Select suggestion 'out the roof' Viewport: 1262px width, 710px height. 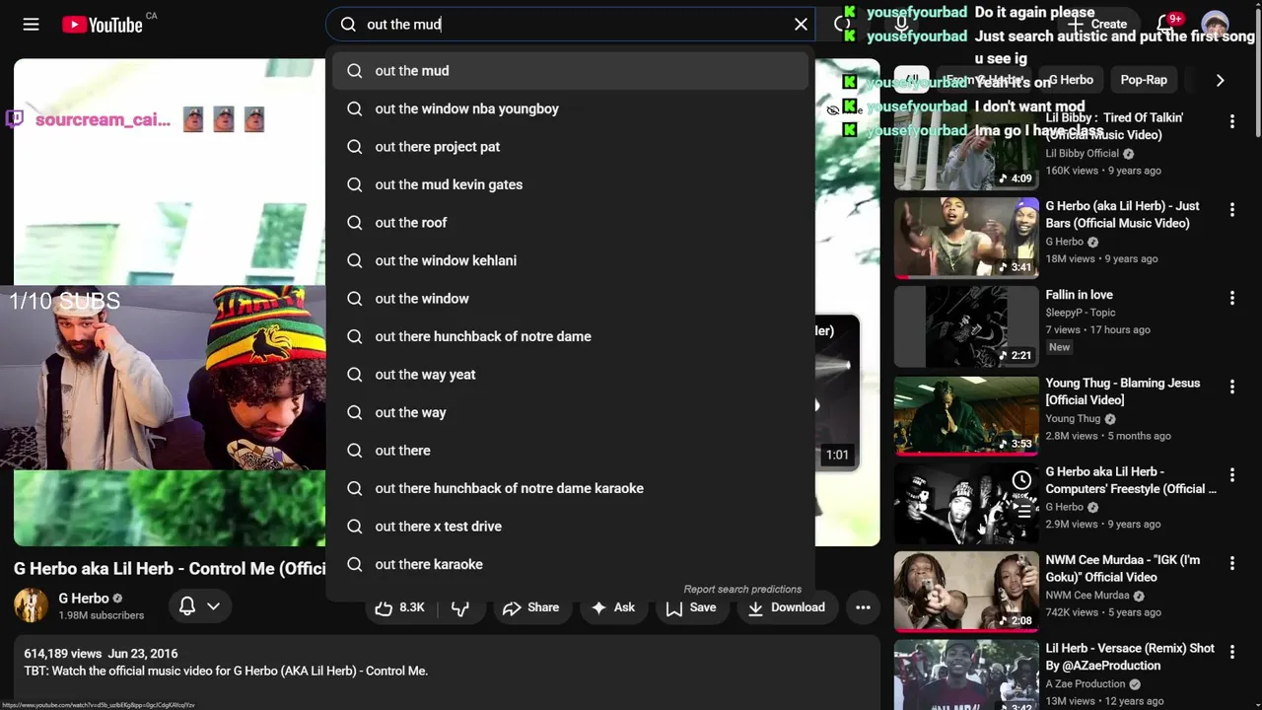[x=570, y=223]
